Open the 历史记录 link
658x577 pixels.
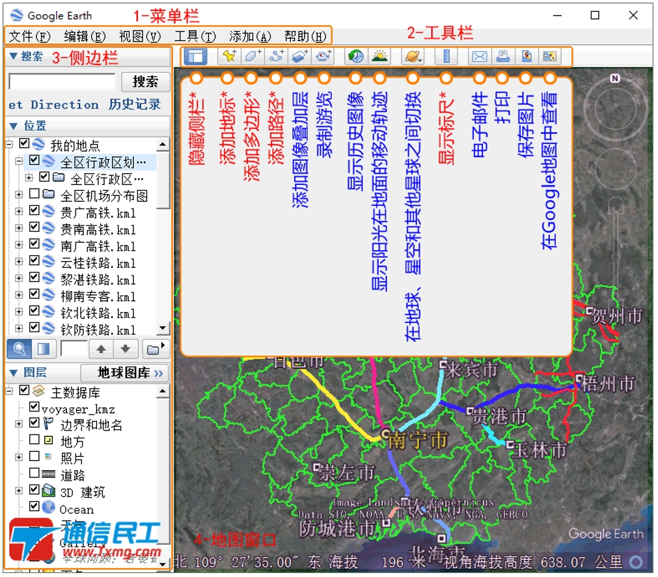(134, 104)
